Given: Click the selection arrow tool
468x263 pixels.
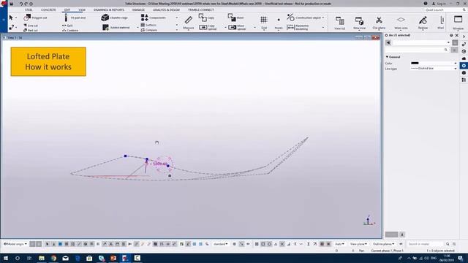Looking at the screenshot, I should click(x=12, y=18).
